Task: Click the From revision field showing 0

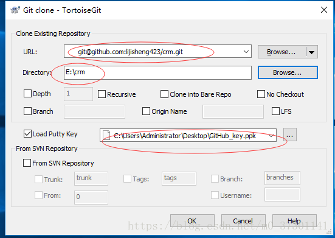Action: 91,197
